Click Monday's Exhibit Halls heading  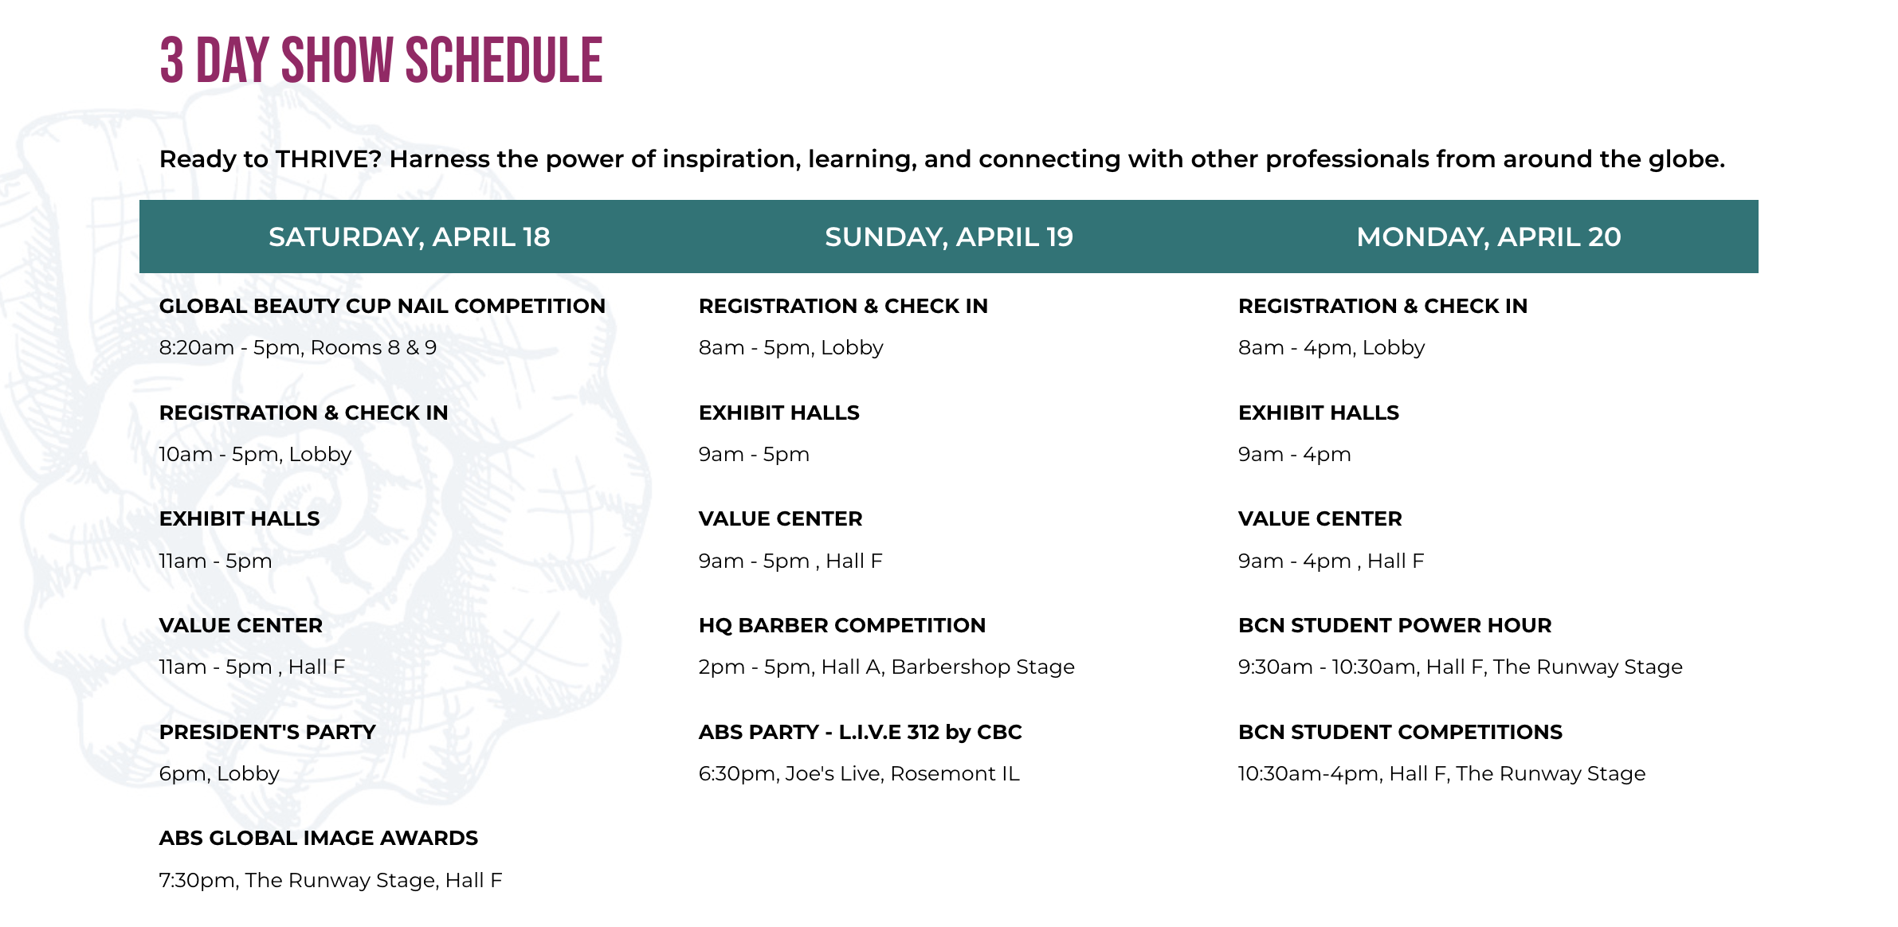pos(1318,413)
